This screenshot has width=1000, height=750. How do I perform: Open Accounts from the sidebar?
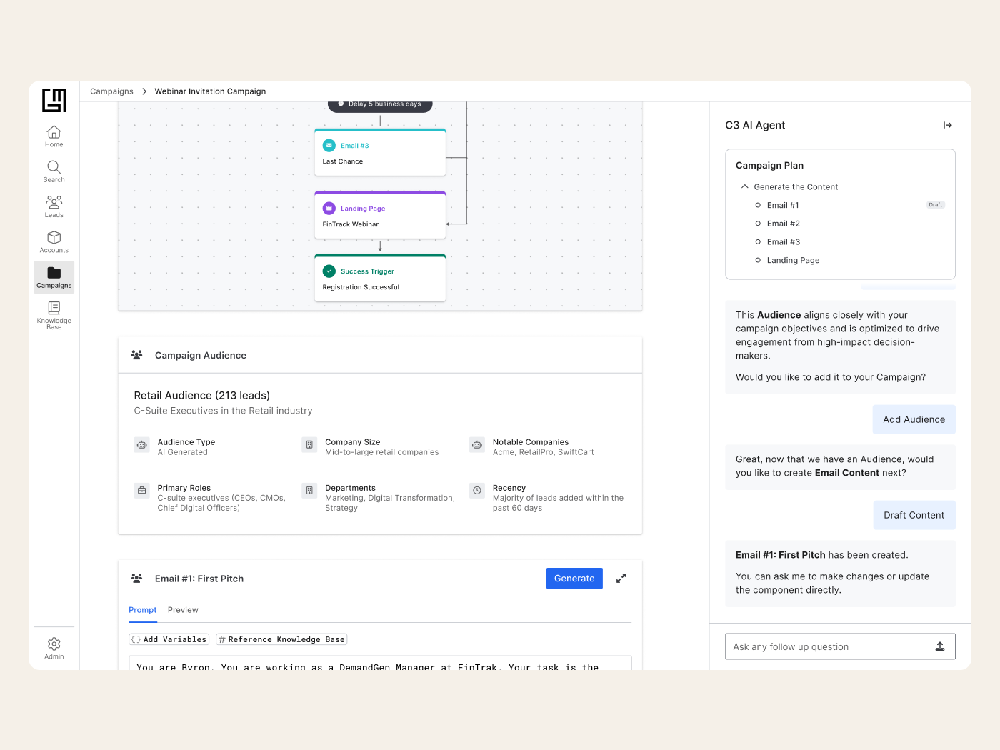(x=54, y=242)
